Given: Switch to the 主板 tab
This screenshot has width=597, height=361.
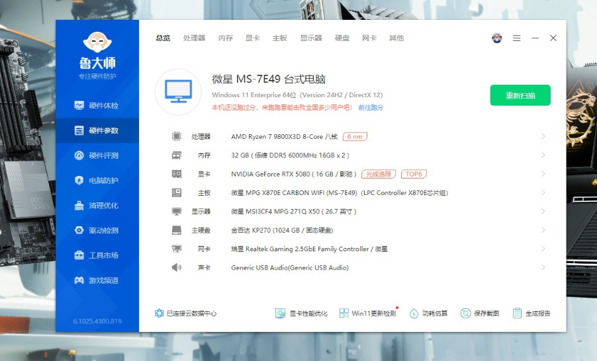Looking at the screenshot, I should pyautogui.click(x=279, y=38).
